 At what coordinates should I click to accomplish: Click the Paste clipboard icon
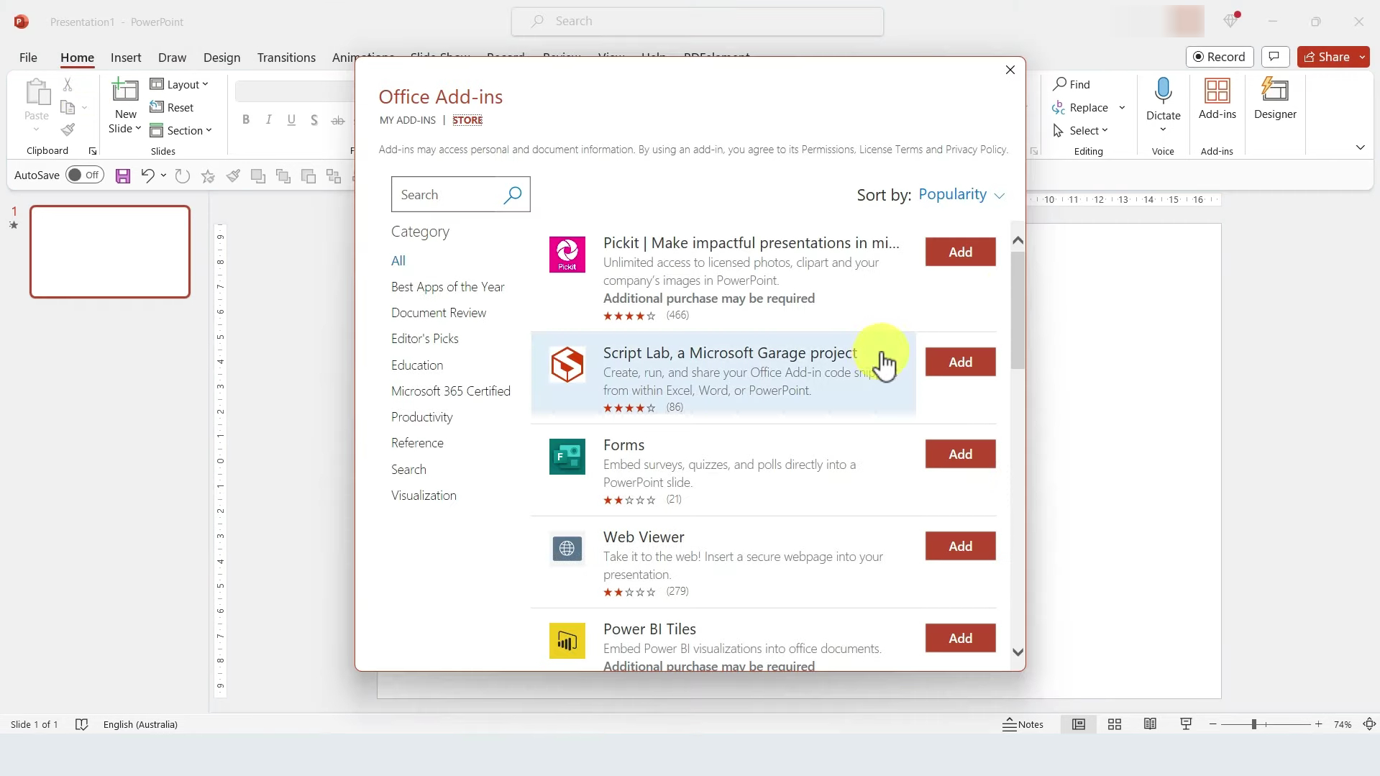coord(37,92)
